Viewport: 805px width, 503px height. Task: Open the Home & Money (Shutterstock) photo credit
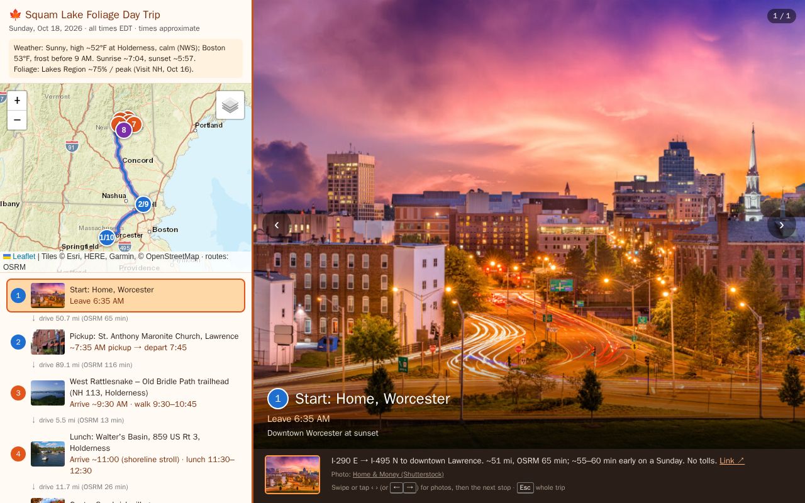(398, 474)
